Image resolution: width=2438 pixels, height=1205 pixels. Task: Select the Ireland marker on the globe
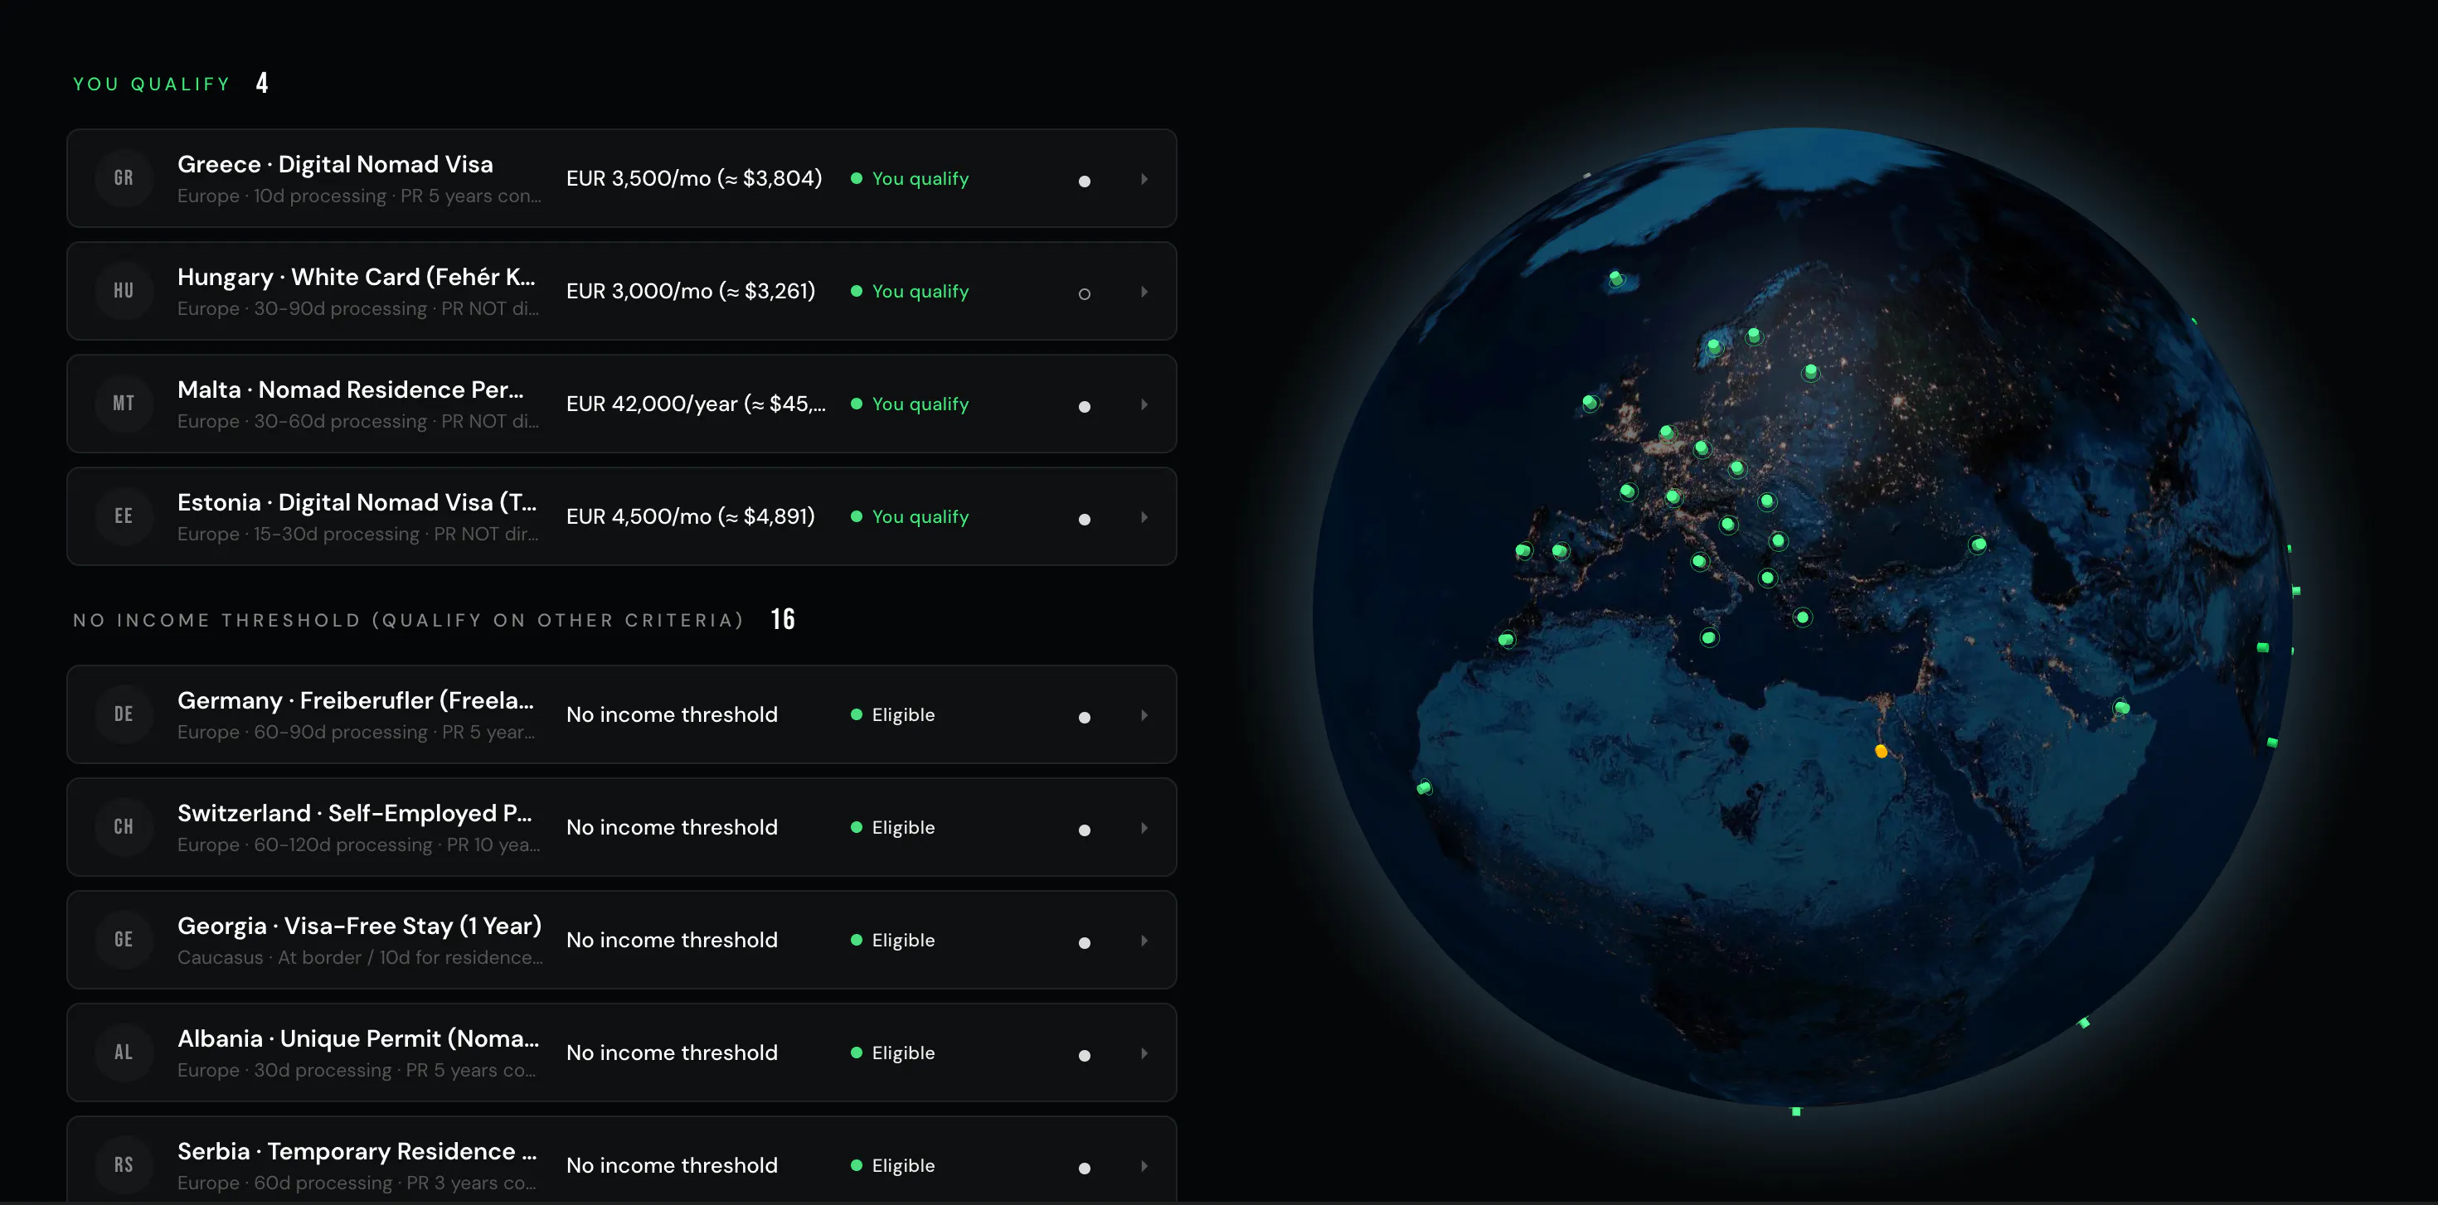(1590, 403)
